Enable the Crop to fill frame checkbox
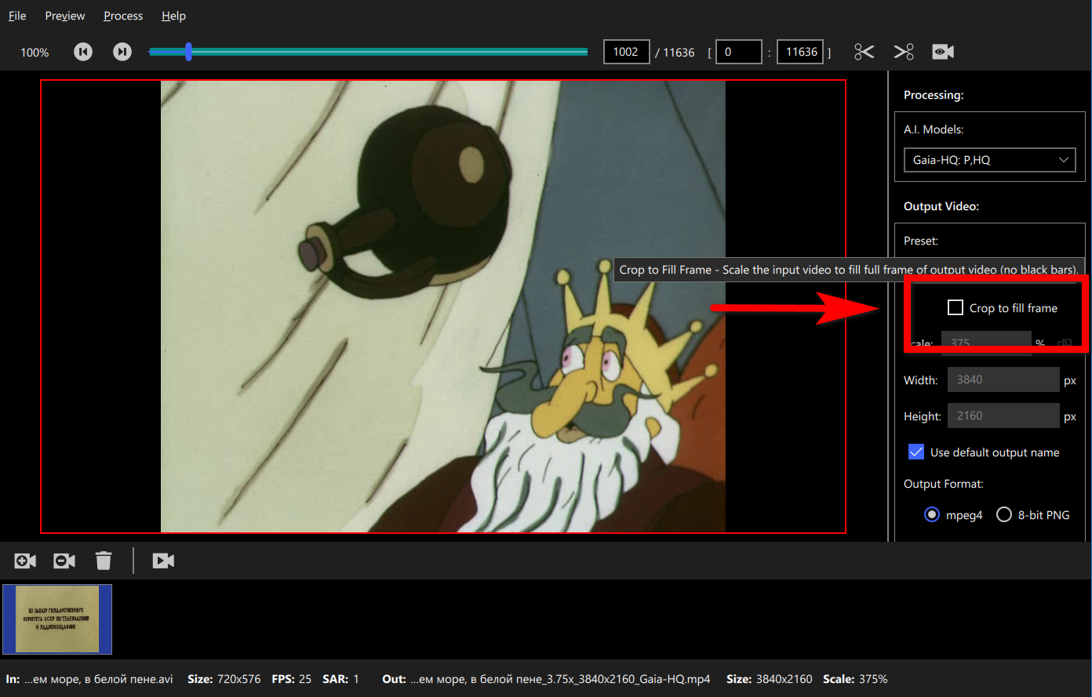The image size is (1092, 697). point(955,307)
